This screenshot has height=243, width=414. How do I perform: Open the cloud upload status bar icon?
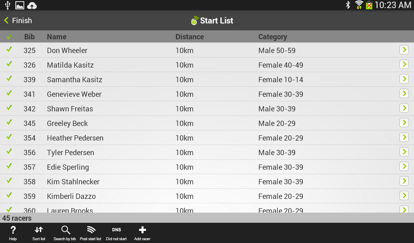32,5
